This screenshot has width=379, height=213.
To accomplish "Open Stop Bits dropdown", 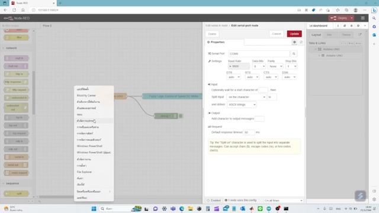I will click(x=291, y=66).
